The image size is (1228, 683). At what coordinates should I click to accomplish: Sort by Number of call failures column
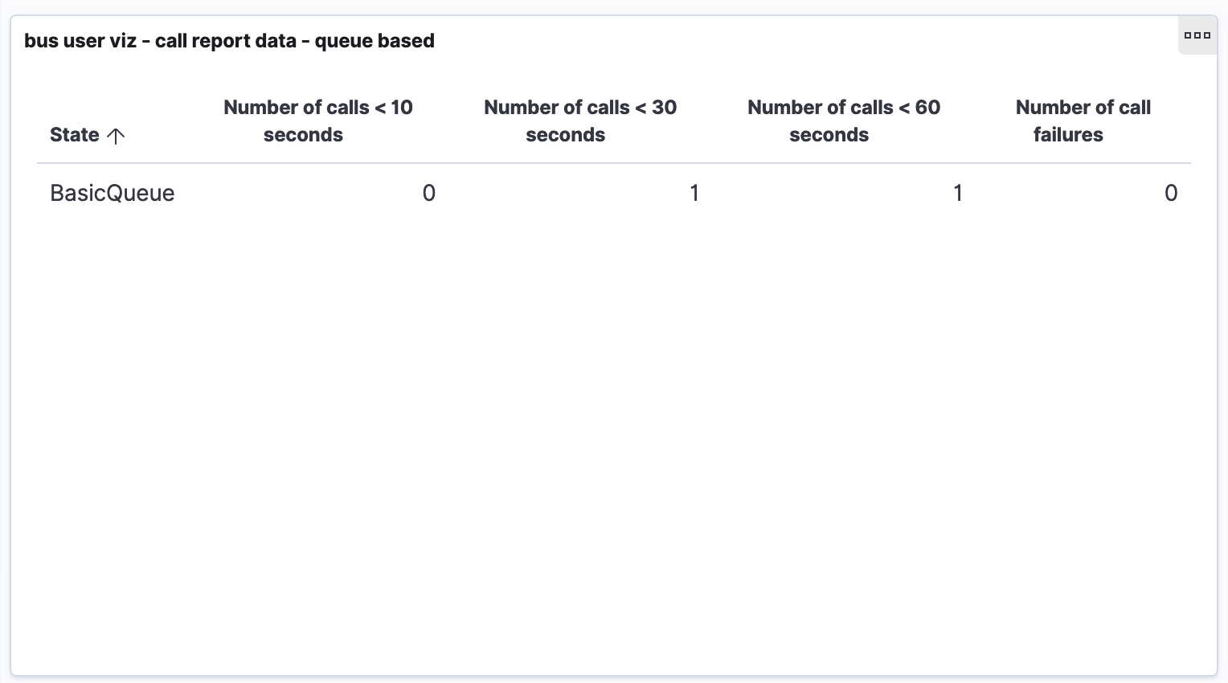pos(1083,121)
